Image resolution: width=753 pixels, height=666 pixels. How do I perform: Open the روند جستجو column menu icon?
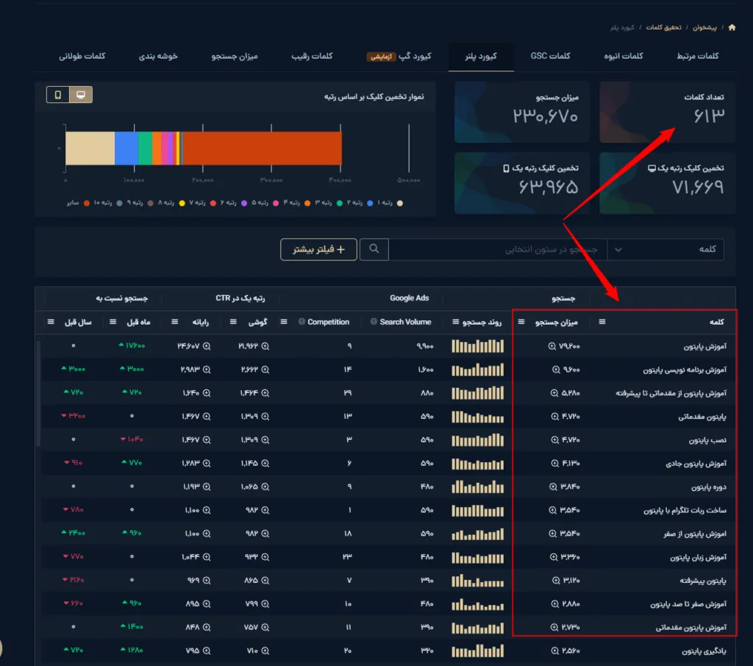click(455, 322)
